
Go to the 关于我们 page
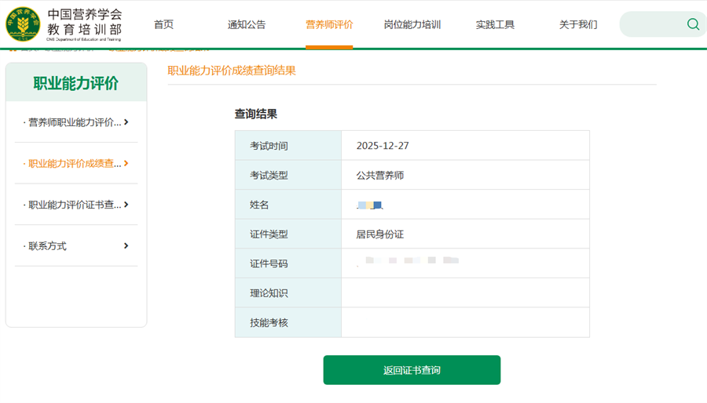point(578,24)
